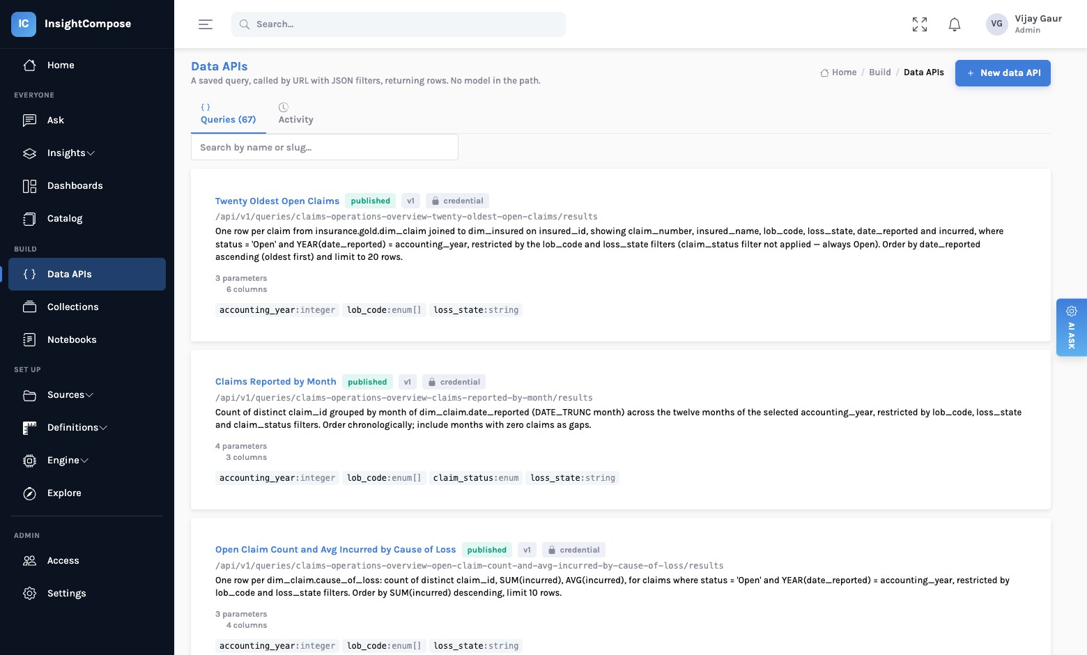This screenshot has width=1087, height=655.
Task: Click the claims-reported-by-month API path
Action: tap(404, 398)
